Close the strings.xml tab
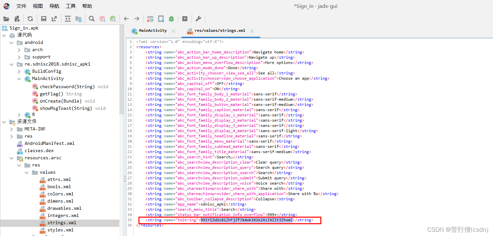The width and height of the screenshot is (493, 236). tap(252, 30)
